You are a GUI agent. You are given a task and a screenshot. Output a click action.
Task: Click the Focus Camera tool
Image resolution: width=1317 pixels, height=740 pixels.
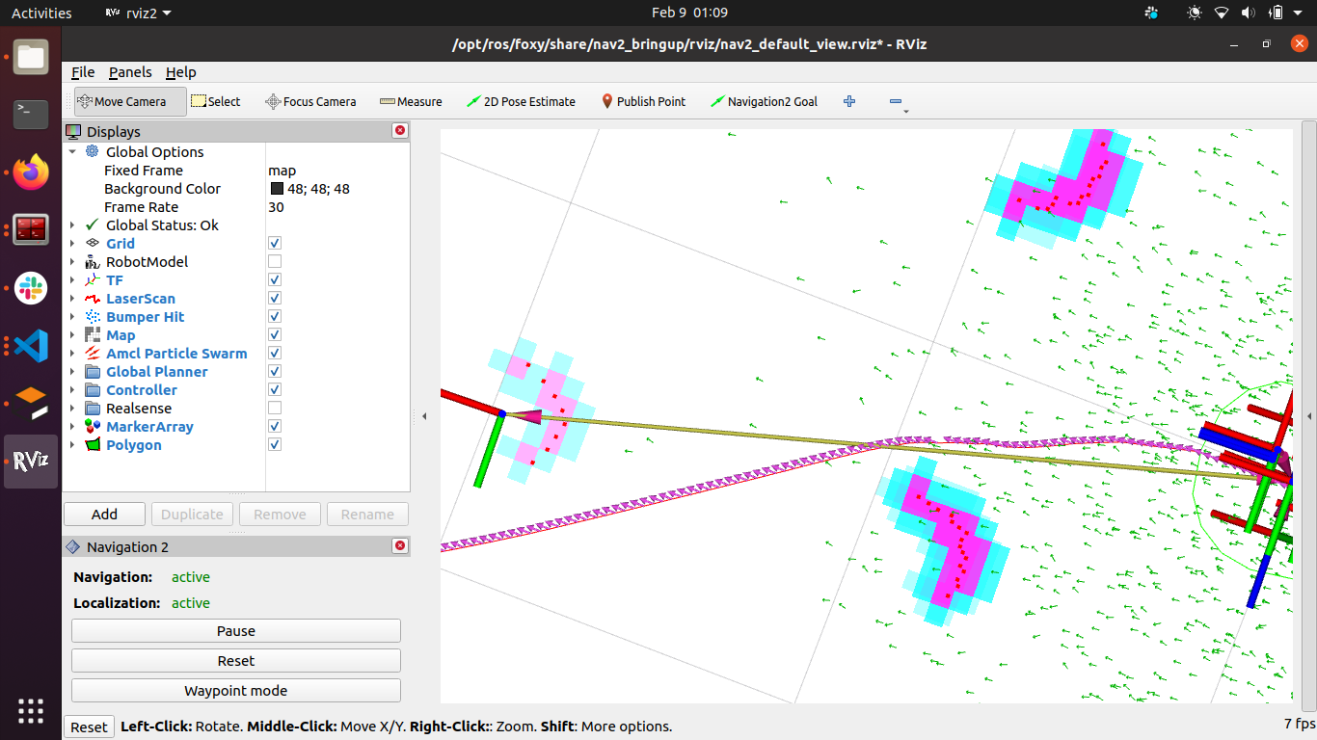[310, 101]
